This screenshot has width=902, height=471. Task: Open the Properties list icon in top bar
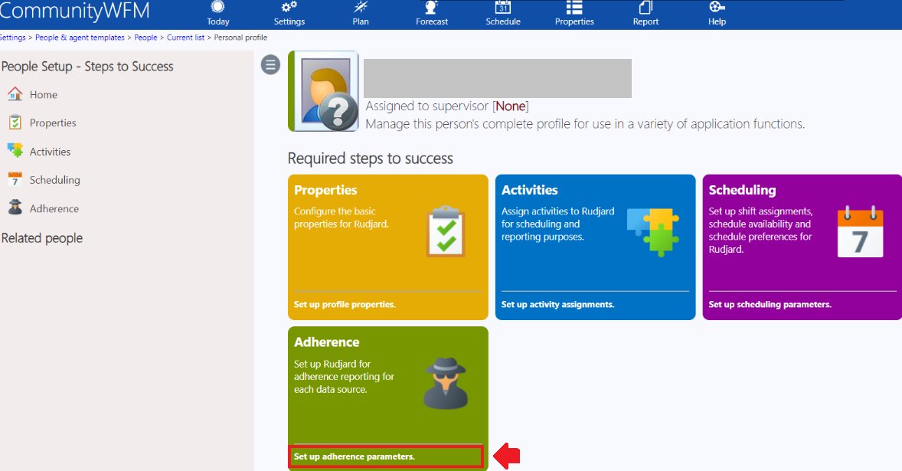click(574, 7)
